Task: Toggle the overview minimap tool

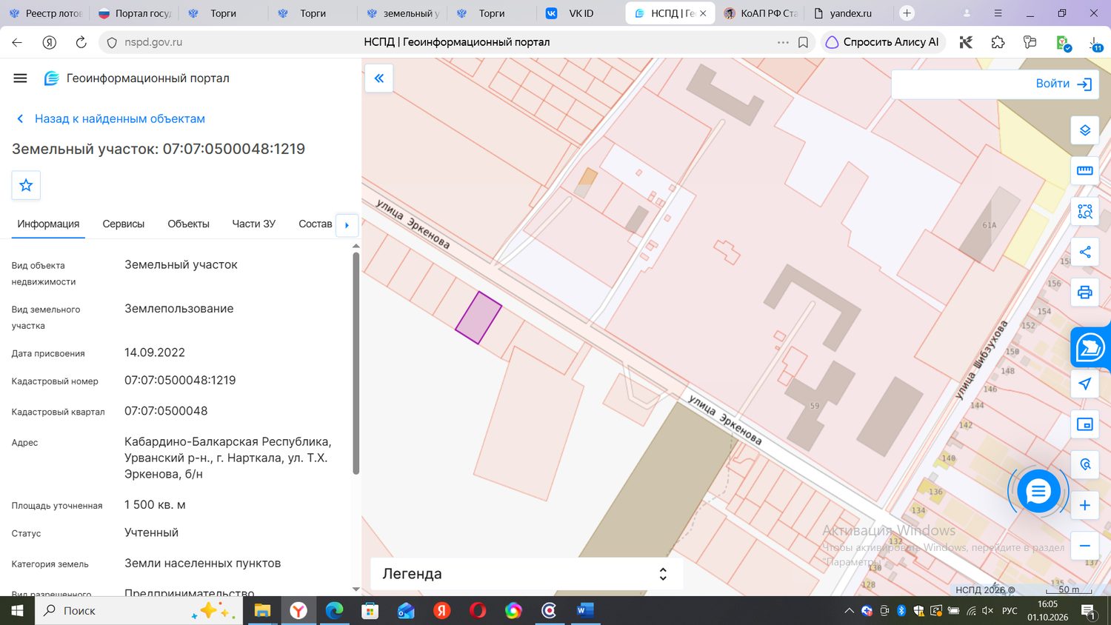Action: click(1084, 424)
